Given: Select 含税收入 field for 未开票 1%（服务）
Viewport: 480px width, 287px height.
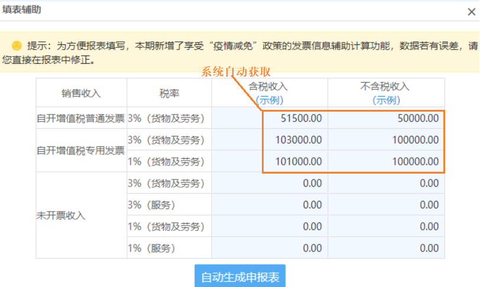Looking at the screenshot, I should point(270,248).
